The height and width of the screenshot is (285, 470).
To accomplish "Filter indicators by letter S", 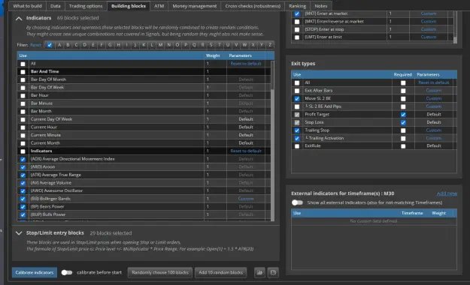I will coord(211,45).
